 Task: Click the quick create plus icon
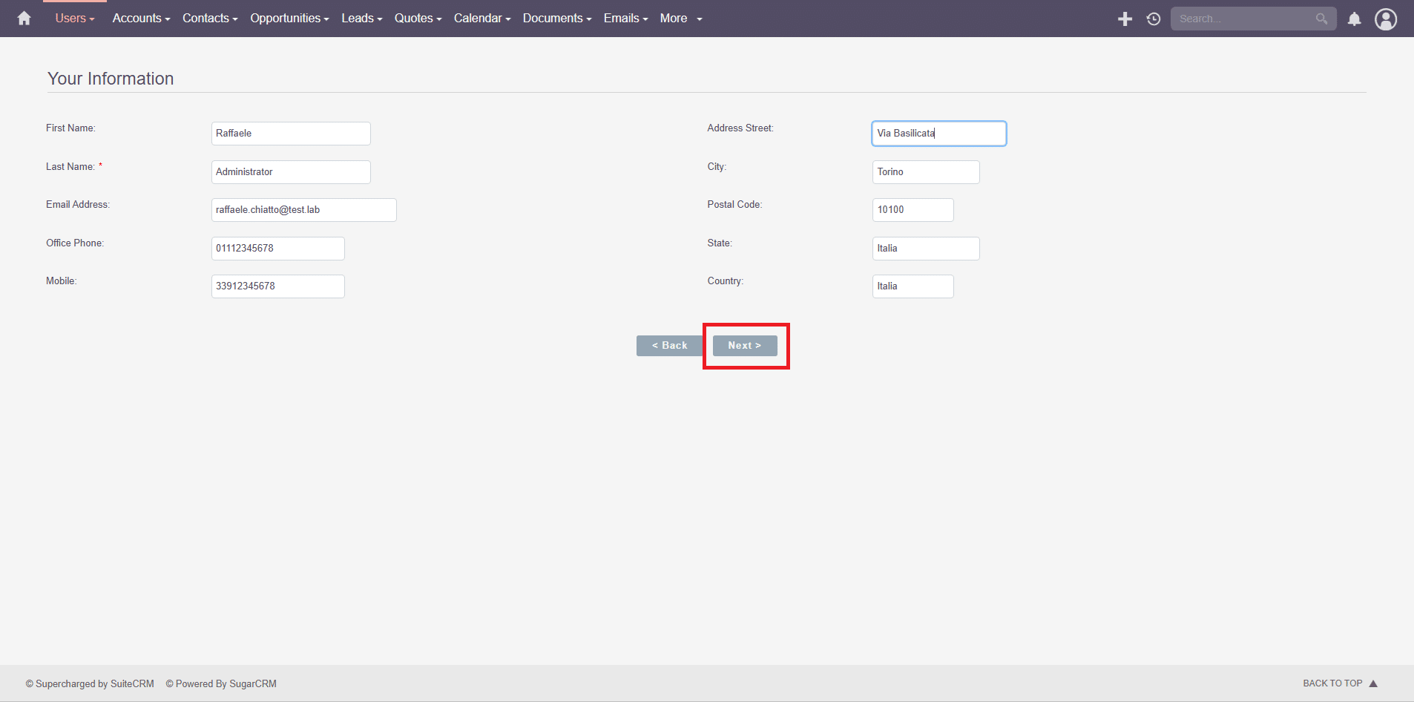1125,19
